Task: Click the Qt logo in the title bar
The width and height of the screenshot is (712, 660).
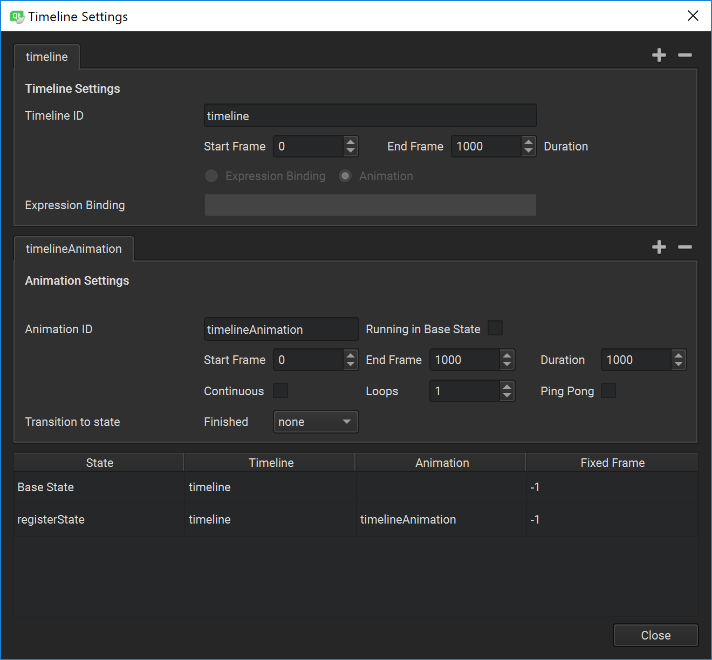Action: click(16, 16)
